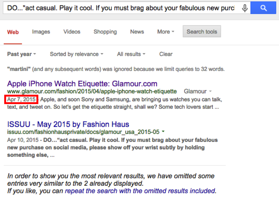
Task: Open the green arrow beside the issuu URL
Action: point(163,132)
